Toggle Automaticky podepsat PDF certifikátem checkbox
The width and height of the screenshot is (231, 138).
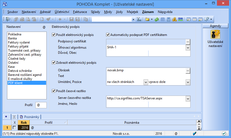coord(108,35)
